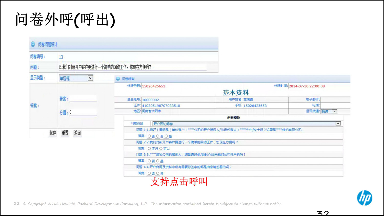
Task: Select 否 for question 3
Action: tap(149, 162)
